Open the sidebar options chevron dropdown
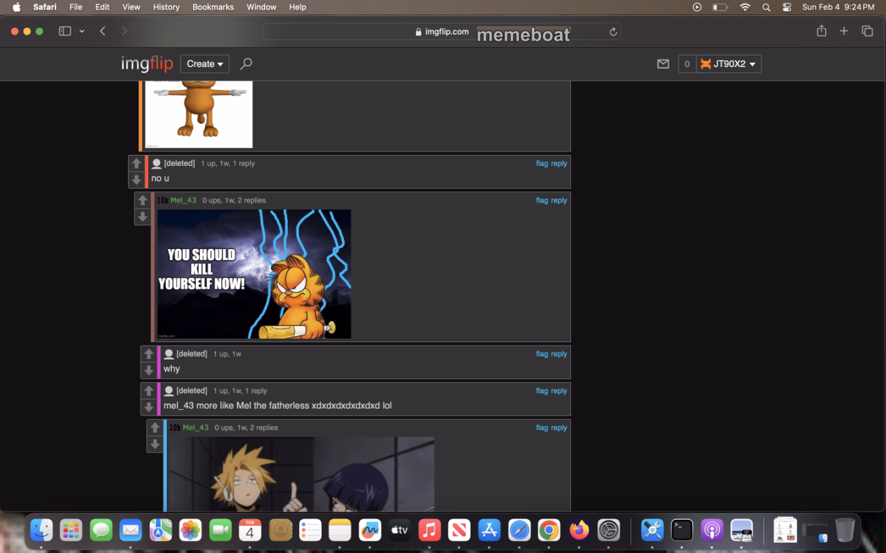The width and height of the screenshot is (886, 553). coord(82,31)
